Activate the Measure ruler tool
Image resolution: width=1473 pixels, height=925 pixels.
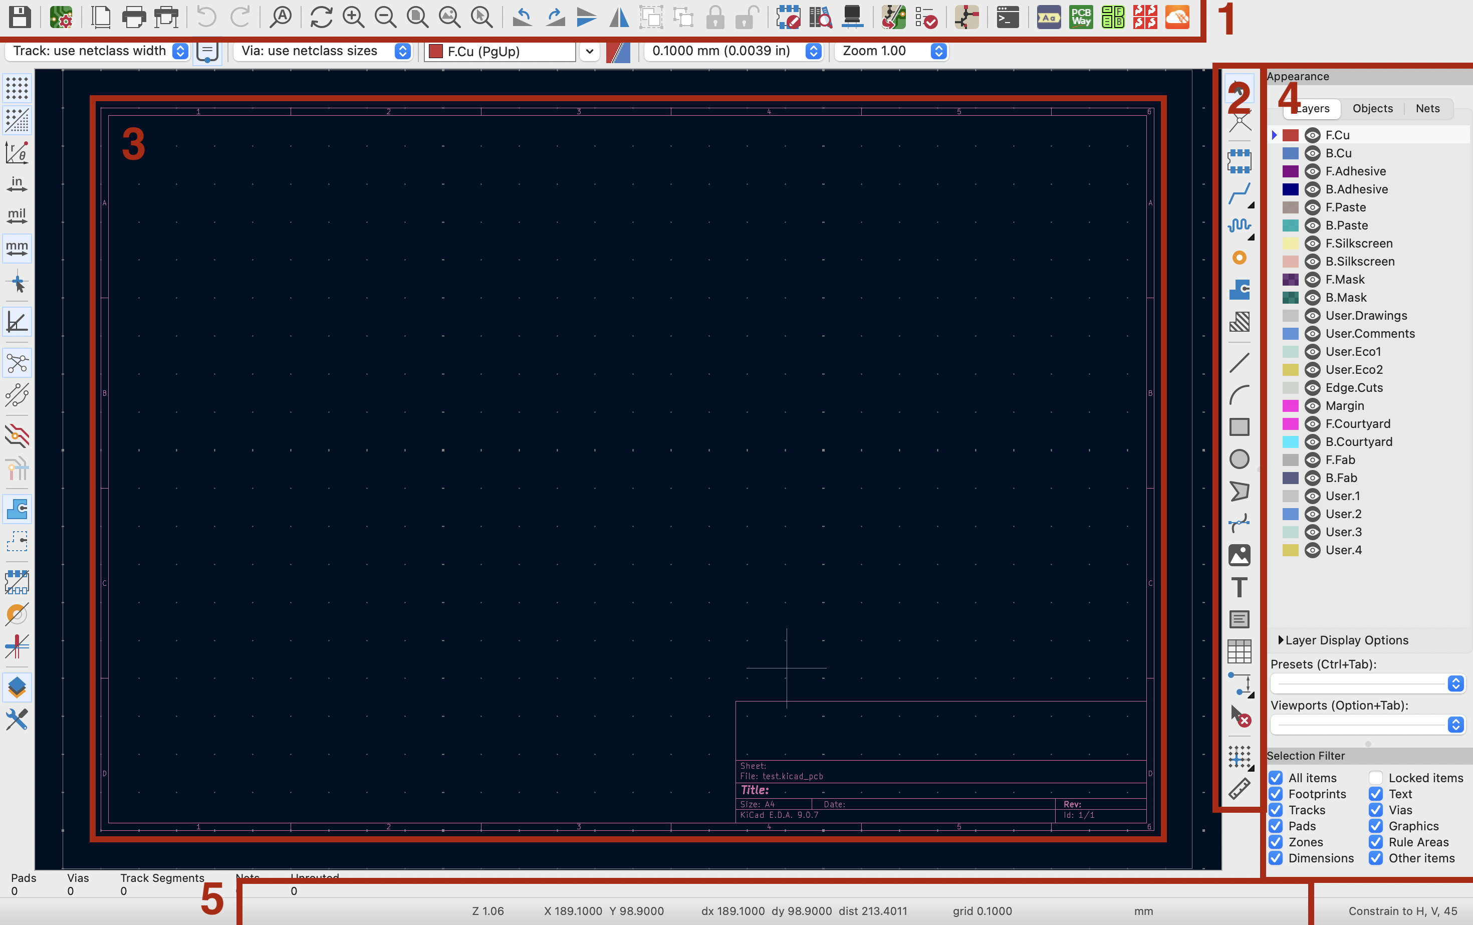(x=1239, y=789)
